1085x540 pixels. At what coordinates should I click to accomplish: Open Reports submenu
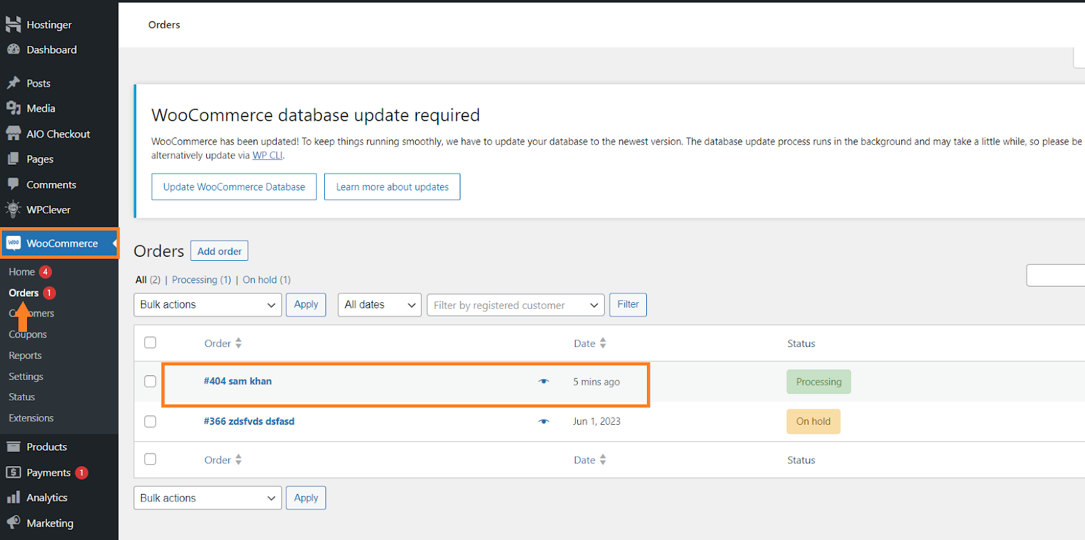click(x=25, y=356)
